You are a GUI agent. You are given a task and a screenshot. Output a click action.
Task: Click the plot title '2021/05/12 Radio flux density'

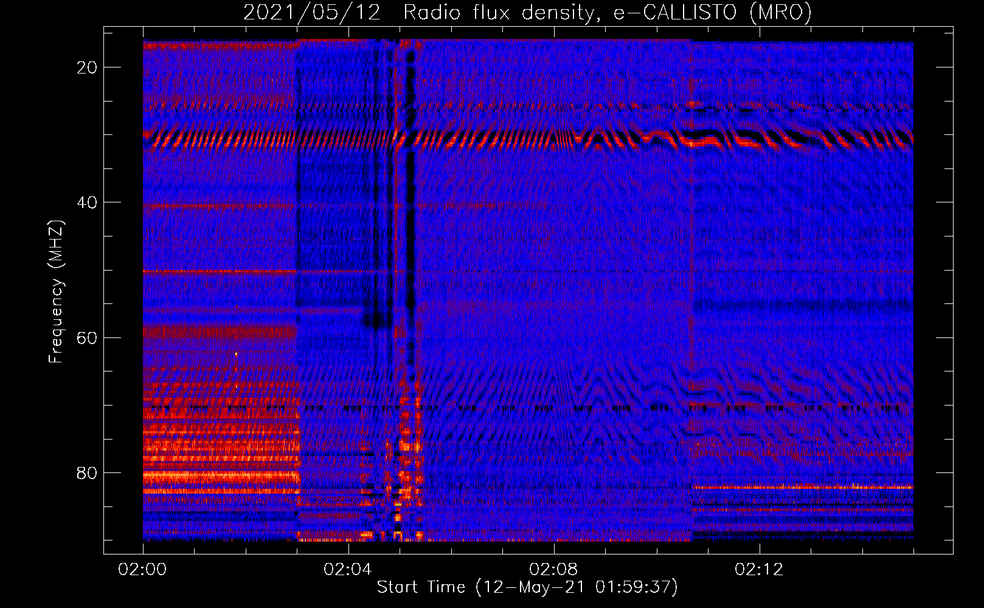(x=527, y=13)
